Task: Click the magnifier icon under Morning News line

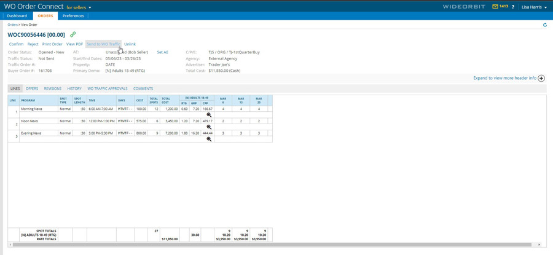Action: (209, 115)
